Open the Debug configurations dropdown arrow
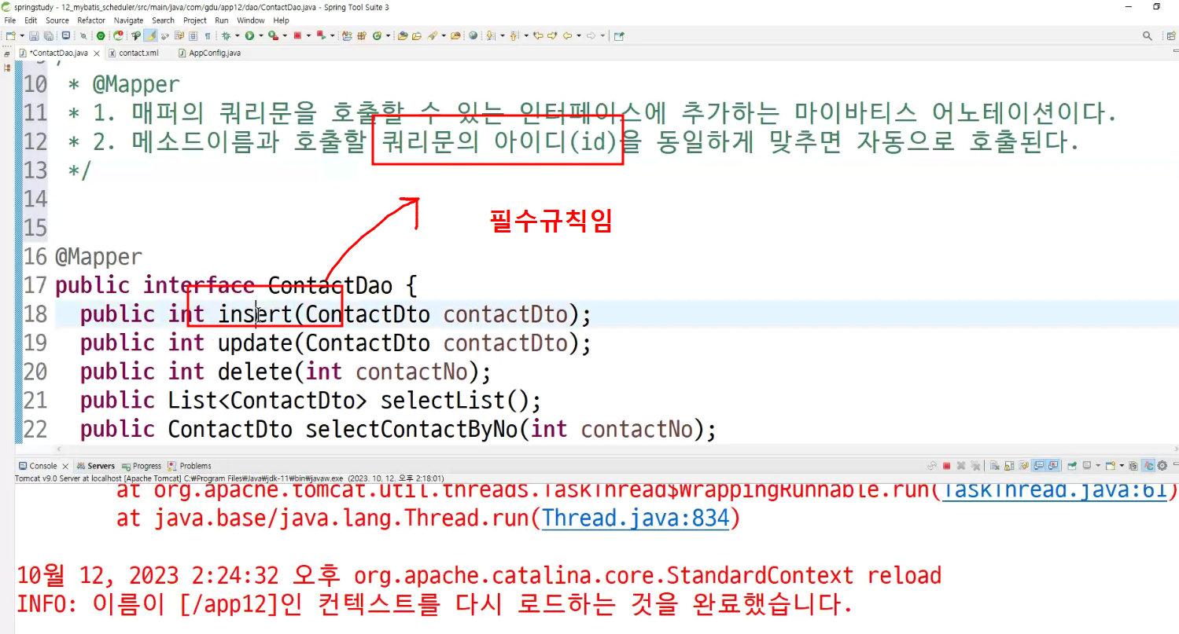Image resolution: width=1179 pixels, height=634 pixels. pyautogui.click(x=237, y=35)
